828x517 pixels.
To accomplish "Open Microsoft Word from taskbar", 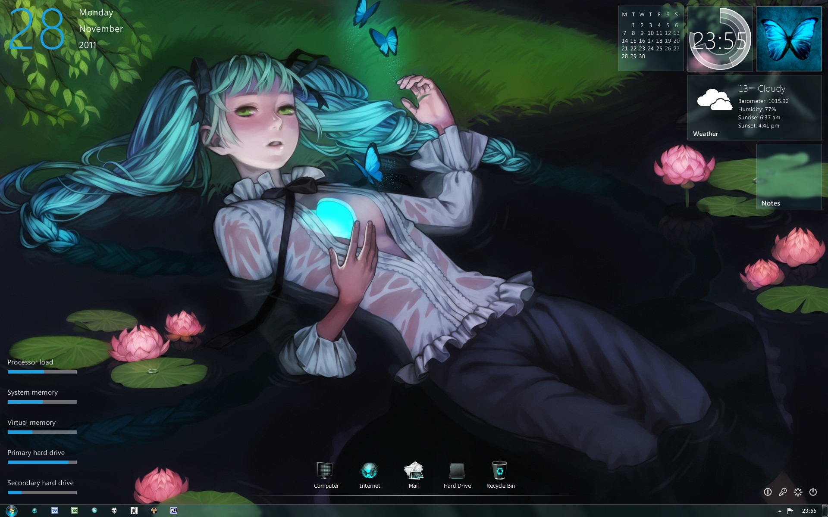I will [x=55, y=511].
